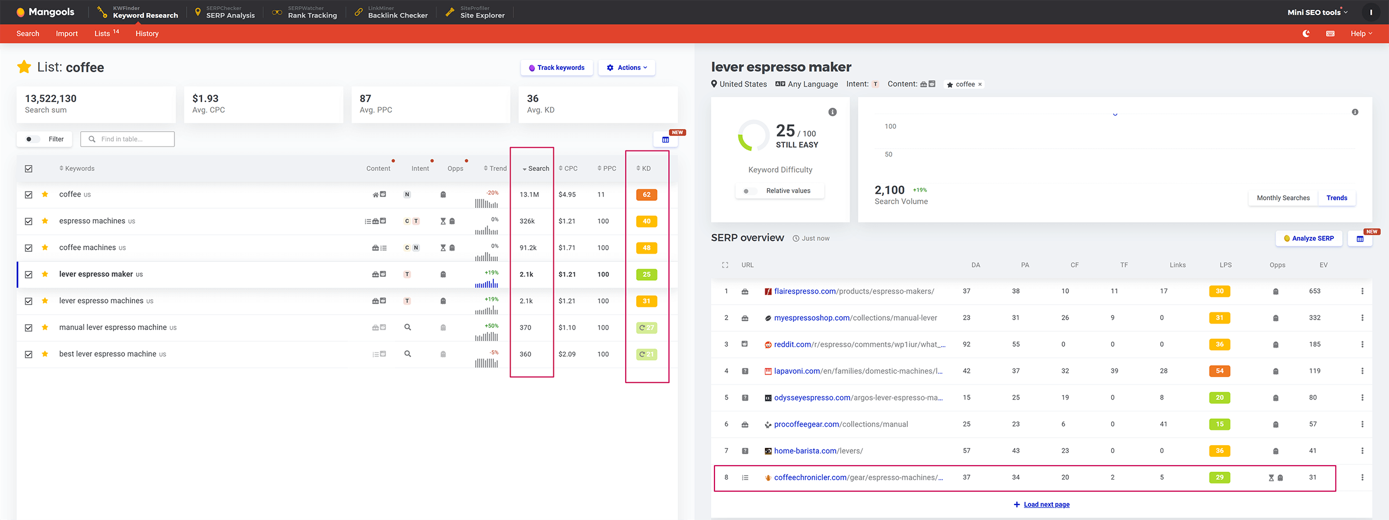1389x520 pixels.
Task: Click the Mangools logo
Action: tap(46, 12)
